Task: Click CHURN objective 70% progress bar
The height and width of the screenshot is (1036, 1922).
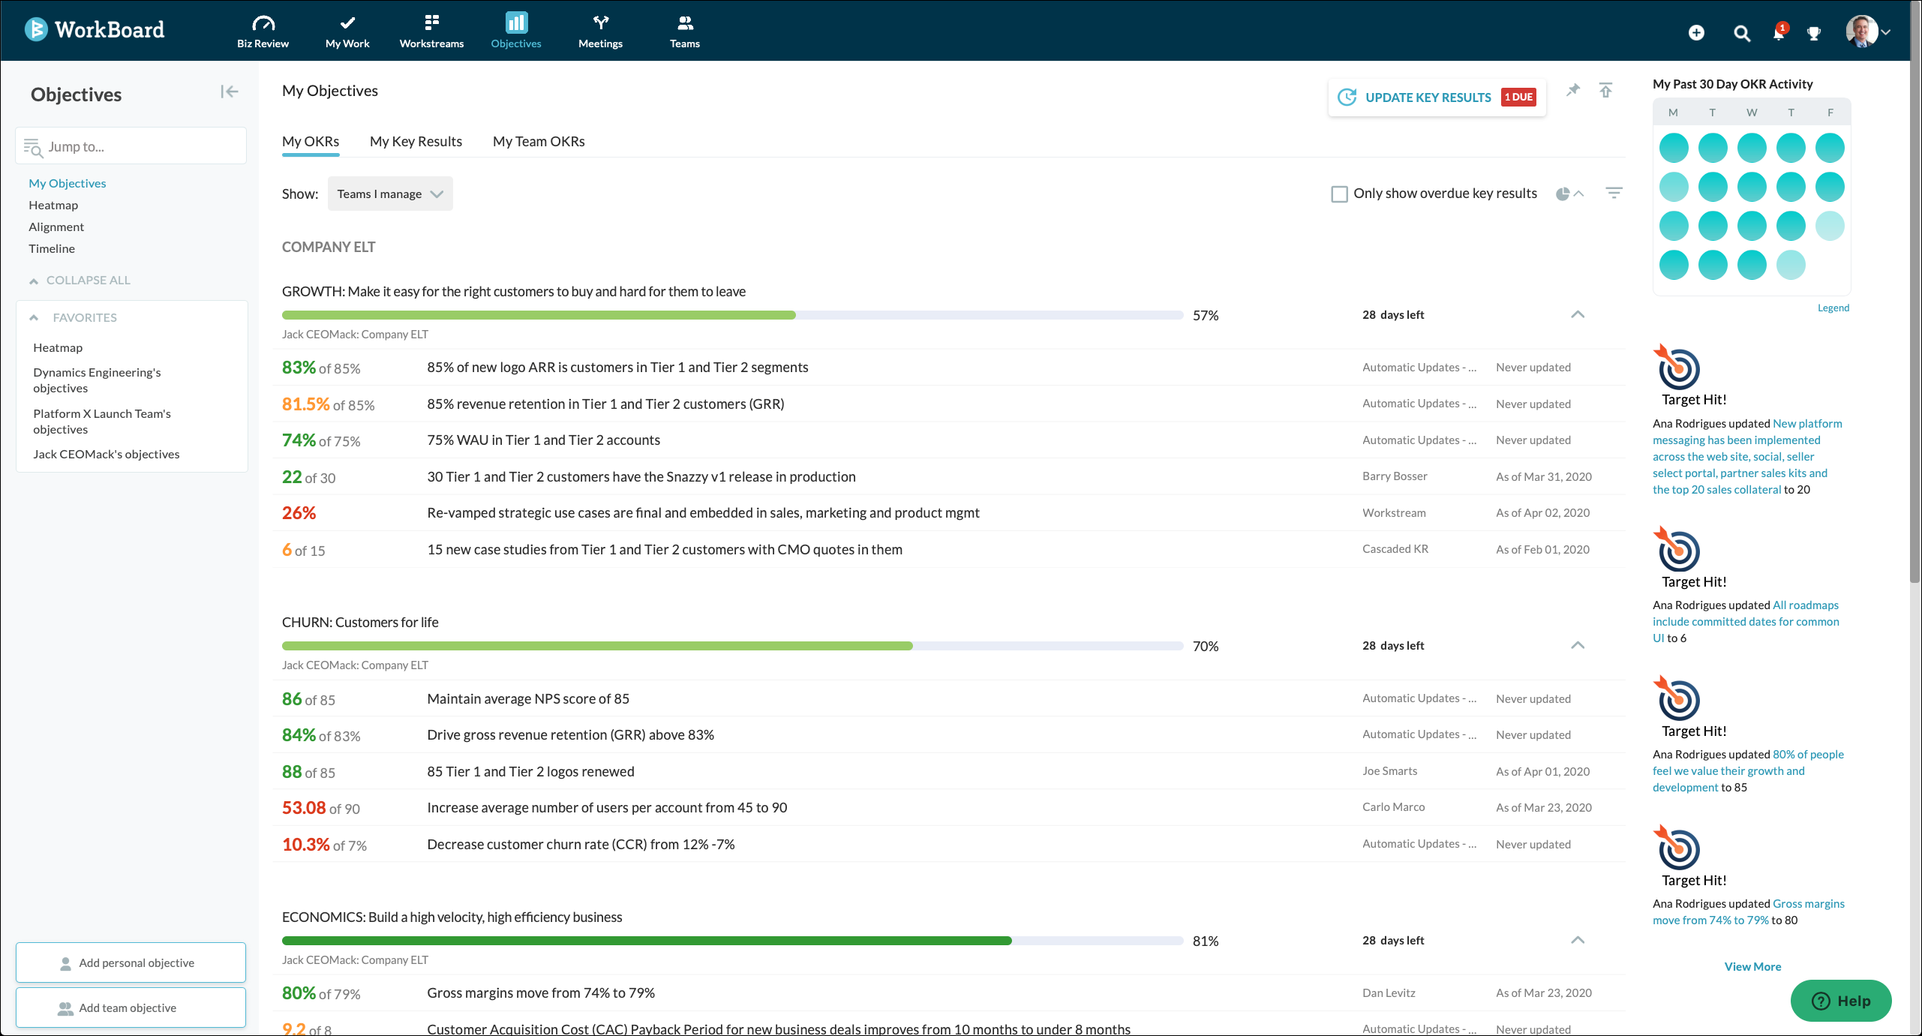Action: click(732, 646)
